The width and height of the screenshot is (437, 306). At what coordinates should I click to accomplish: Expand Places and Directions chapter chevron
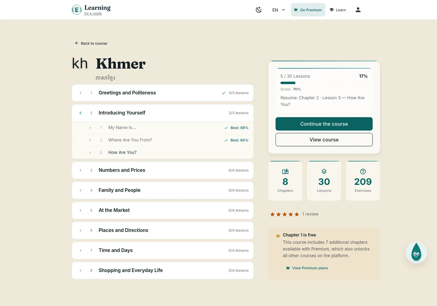tap(80, 230)
